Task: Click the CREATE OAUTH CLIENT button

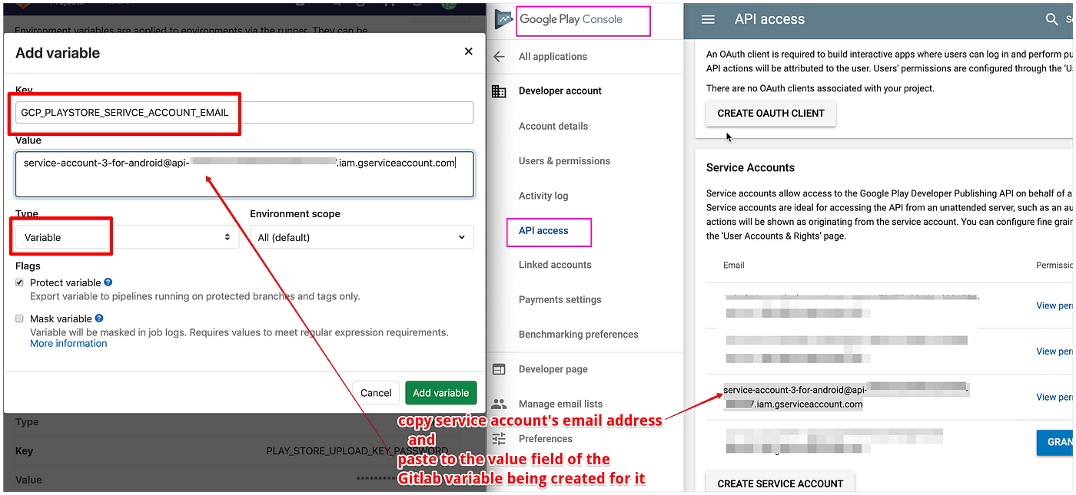Action: [770, 114]
